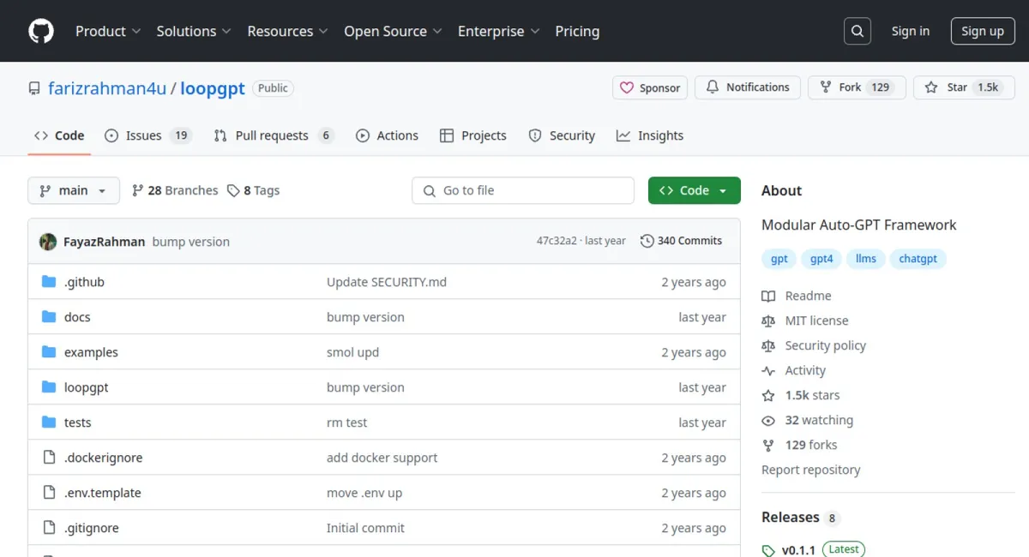
Task: Open commit hash 47c32a2
Action: (x=557, y=241)
